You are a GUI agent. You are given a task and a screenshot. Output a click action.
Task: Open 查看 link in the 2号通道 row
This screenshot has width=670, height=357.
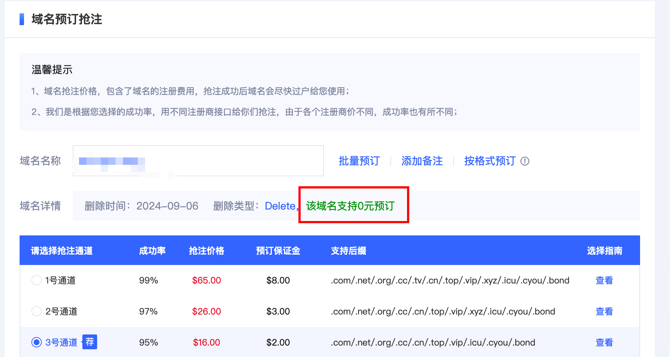point(604,312)
